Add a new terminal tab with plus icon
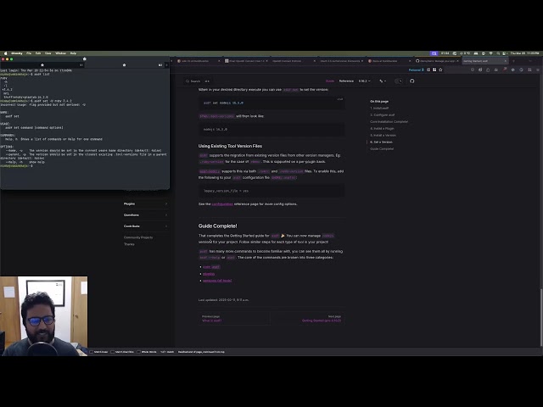This screenshot has height=407, width=543. [166, 64]
